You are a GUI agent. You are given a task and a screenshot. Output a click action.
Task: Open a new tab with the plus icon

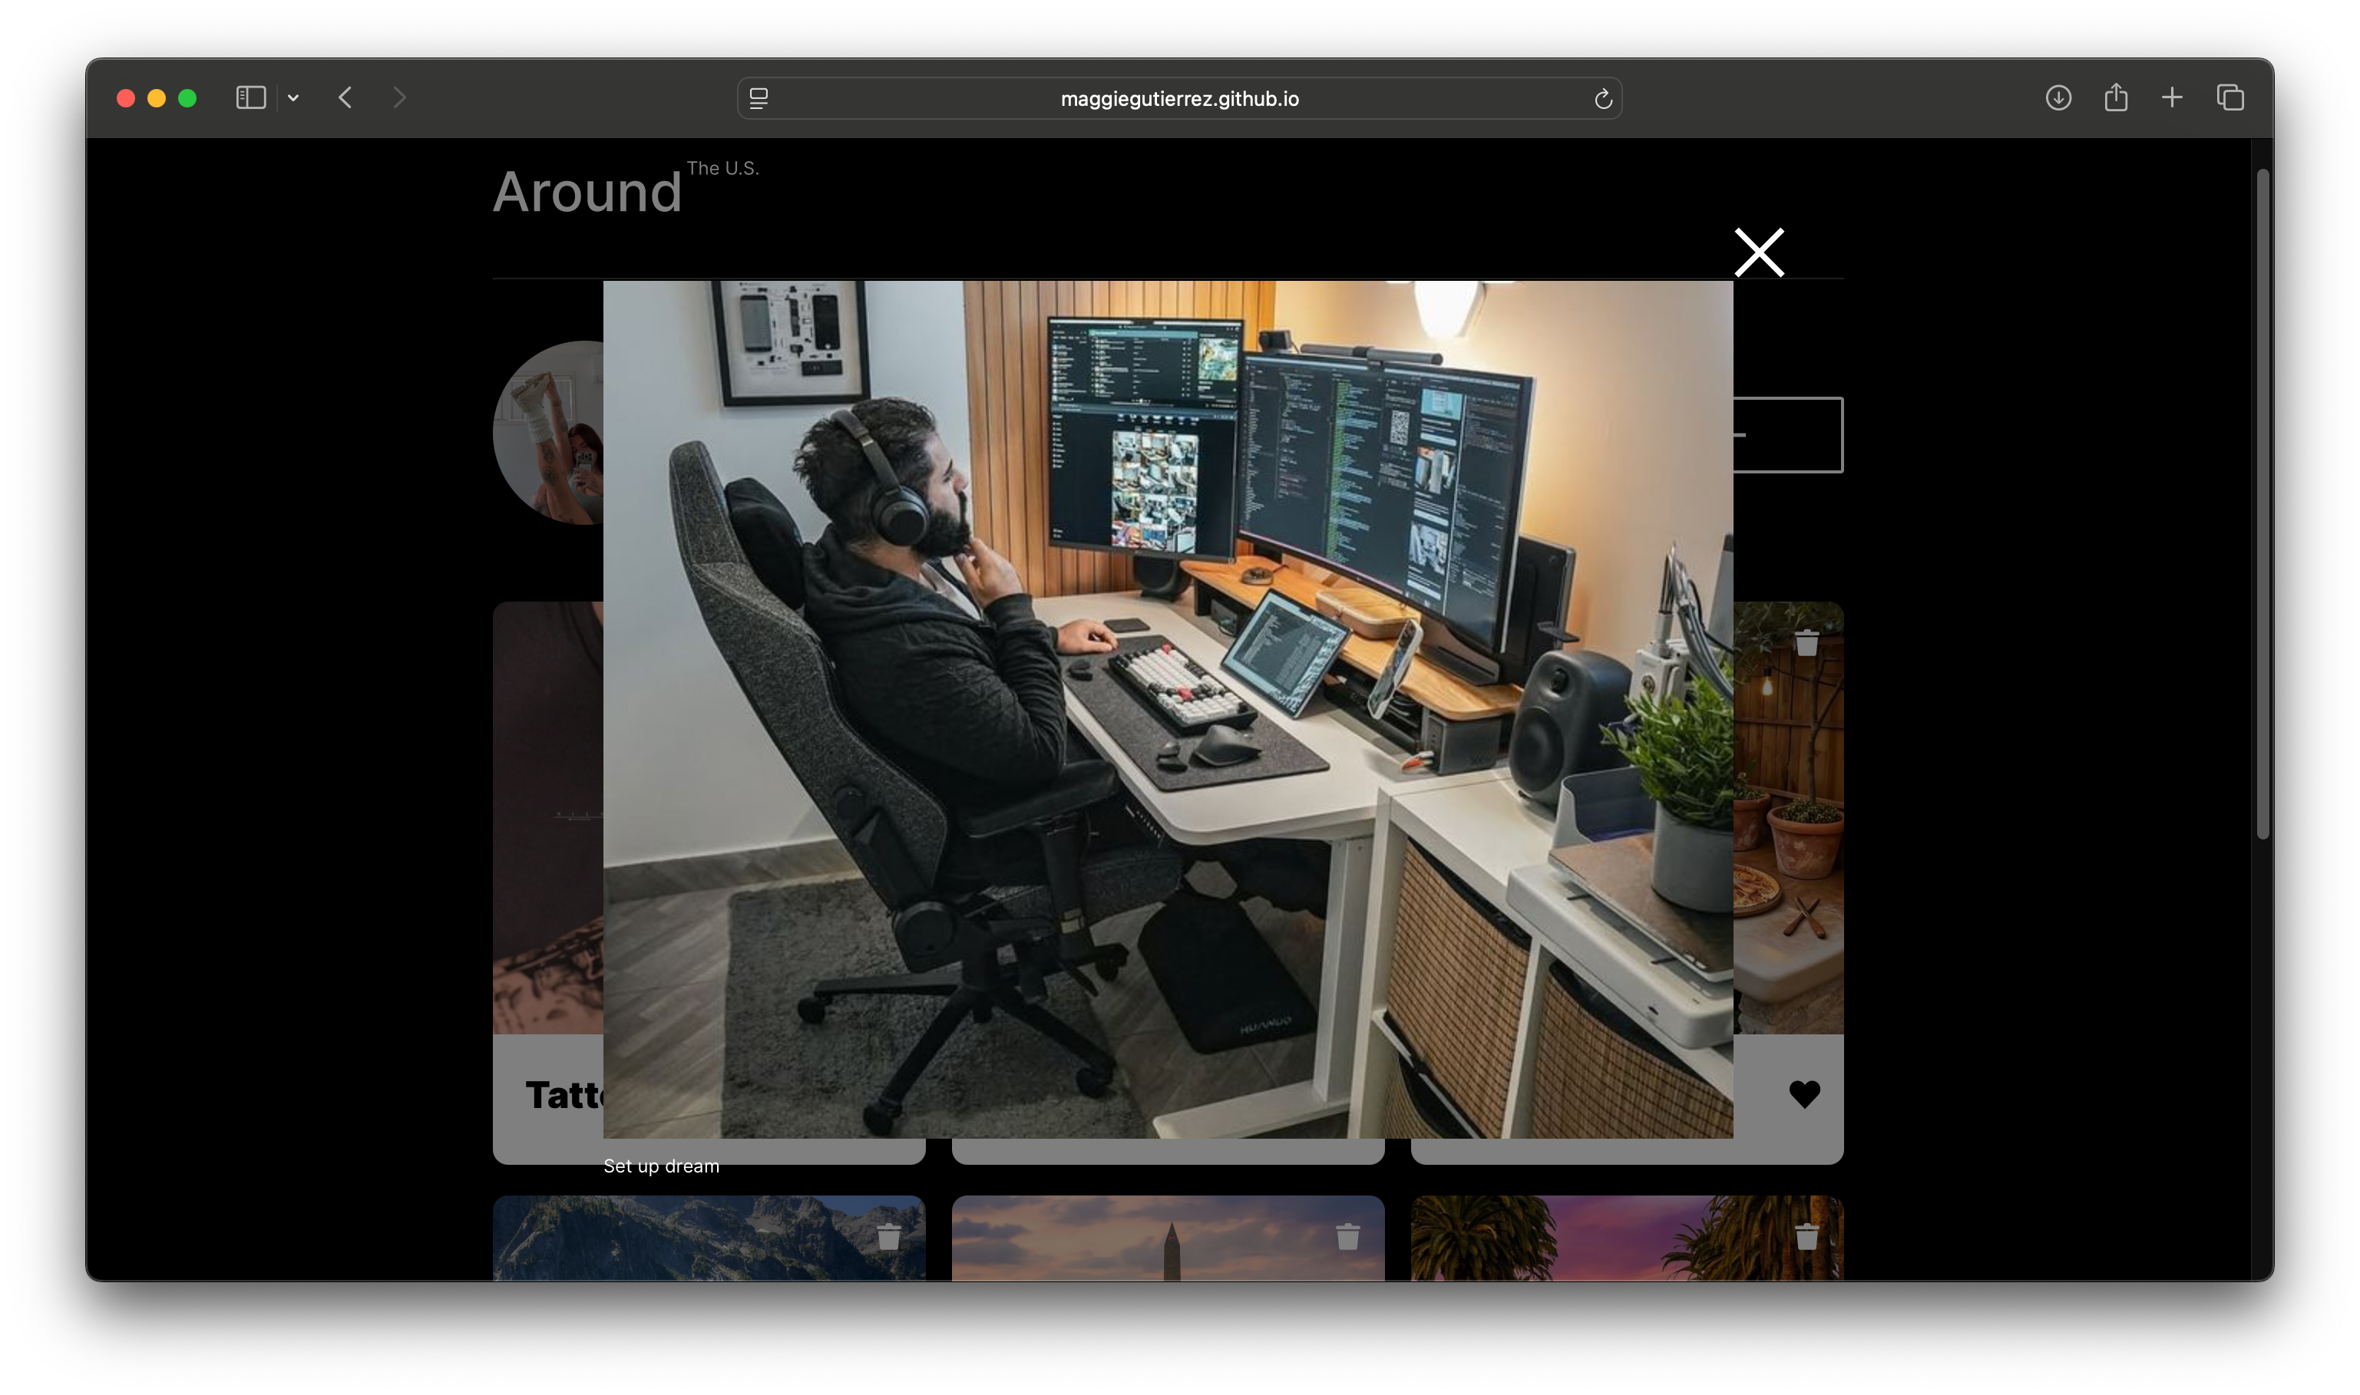pos(2172,97)
